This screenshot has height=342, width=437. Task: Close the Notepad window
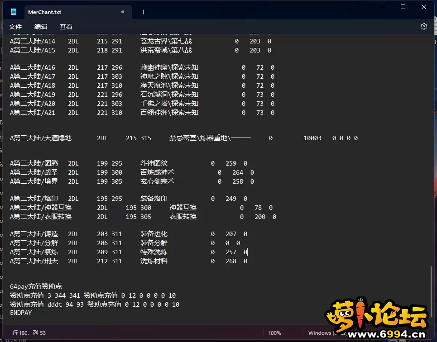tap(423, 7)
